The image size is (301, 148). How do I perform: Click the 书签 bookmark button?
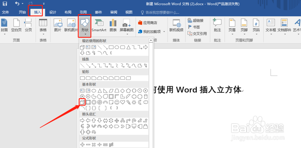[x=194, y=27]
